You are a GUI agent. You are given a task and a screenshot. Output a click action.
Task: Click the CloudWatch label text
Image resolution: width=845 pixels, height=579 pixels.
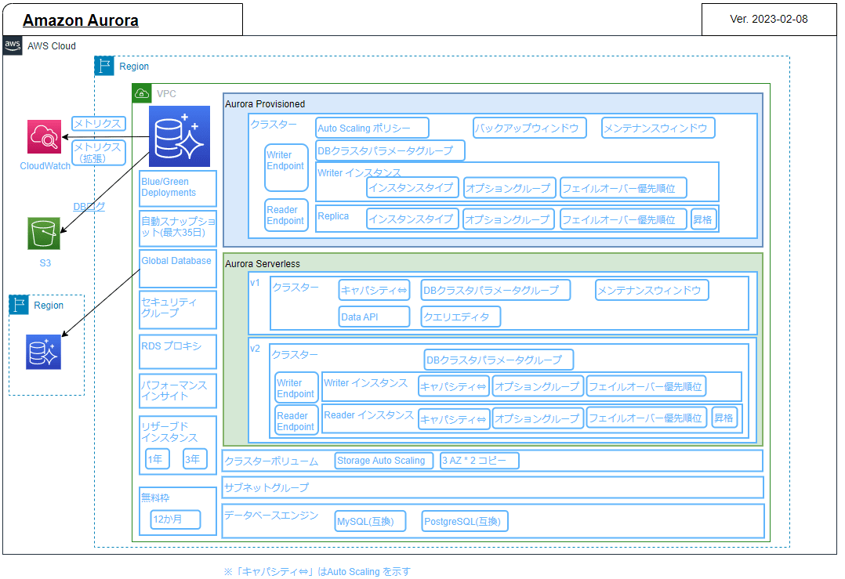[x=45, y=166]
